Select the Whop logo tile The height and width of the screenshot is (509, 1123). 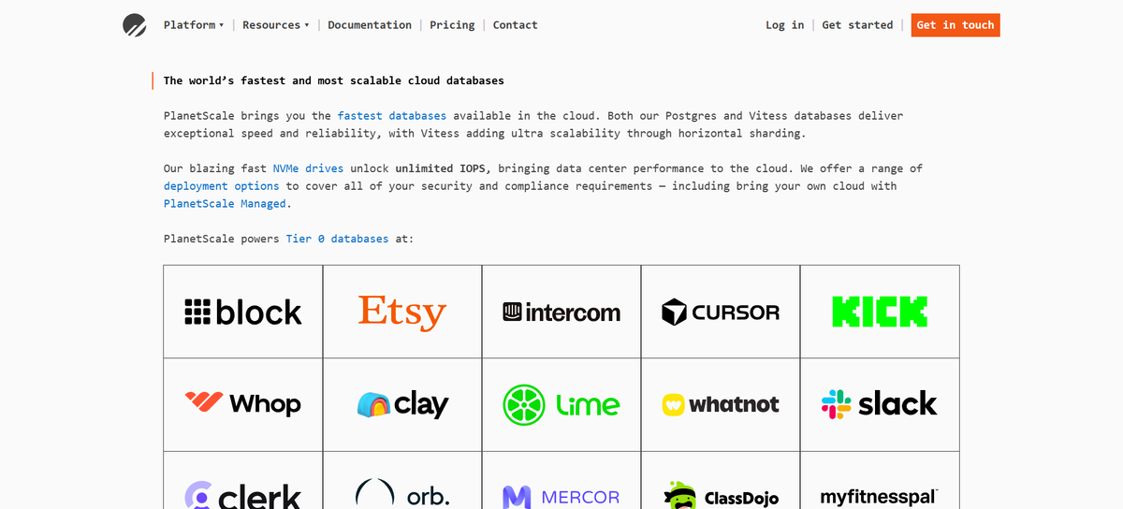[x=243, y=404]
